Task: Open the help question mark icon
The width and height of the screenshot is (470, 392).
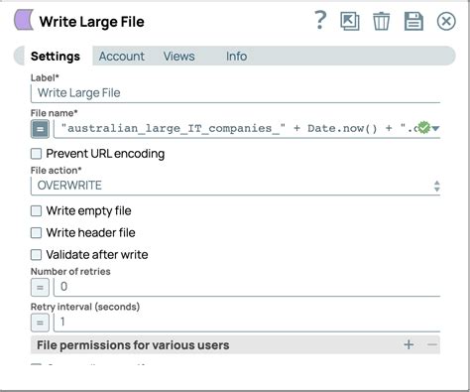Action: click(320, 20)
